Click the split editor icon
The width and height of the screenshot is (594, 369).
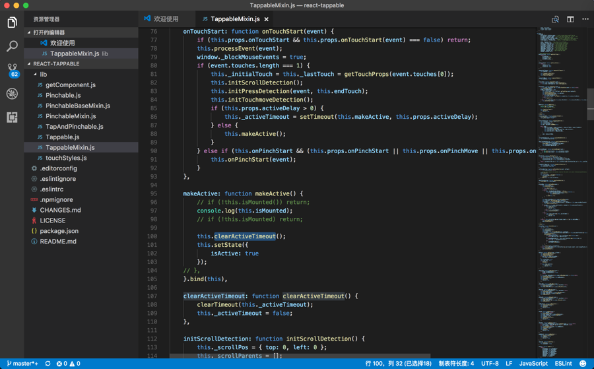(570, 19)
